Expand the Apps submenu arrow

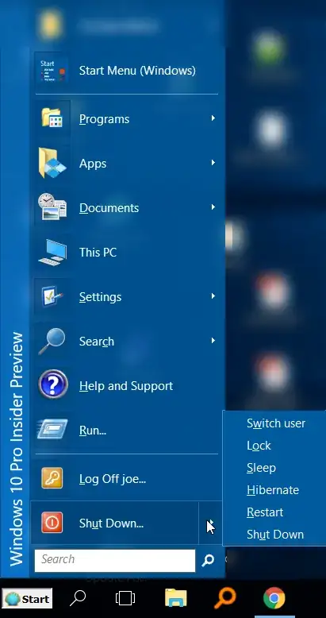click(x=213, y=162)
